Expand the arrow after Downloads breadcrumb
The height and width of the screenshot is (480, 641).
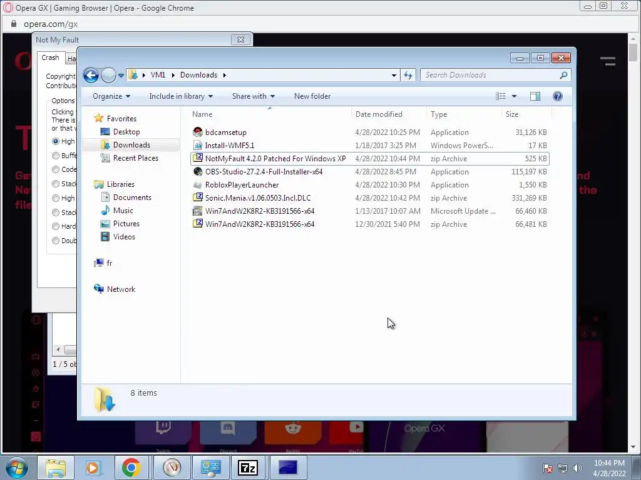(x=225, y=75)
